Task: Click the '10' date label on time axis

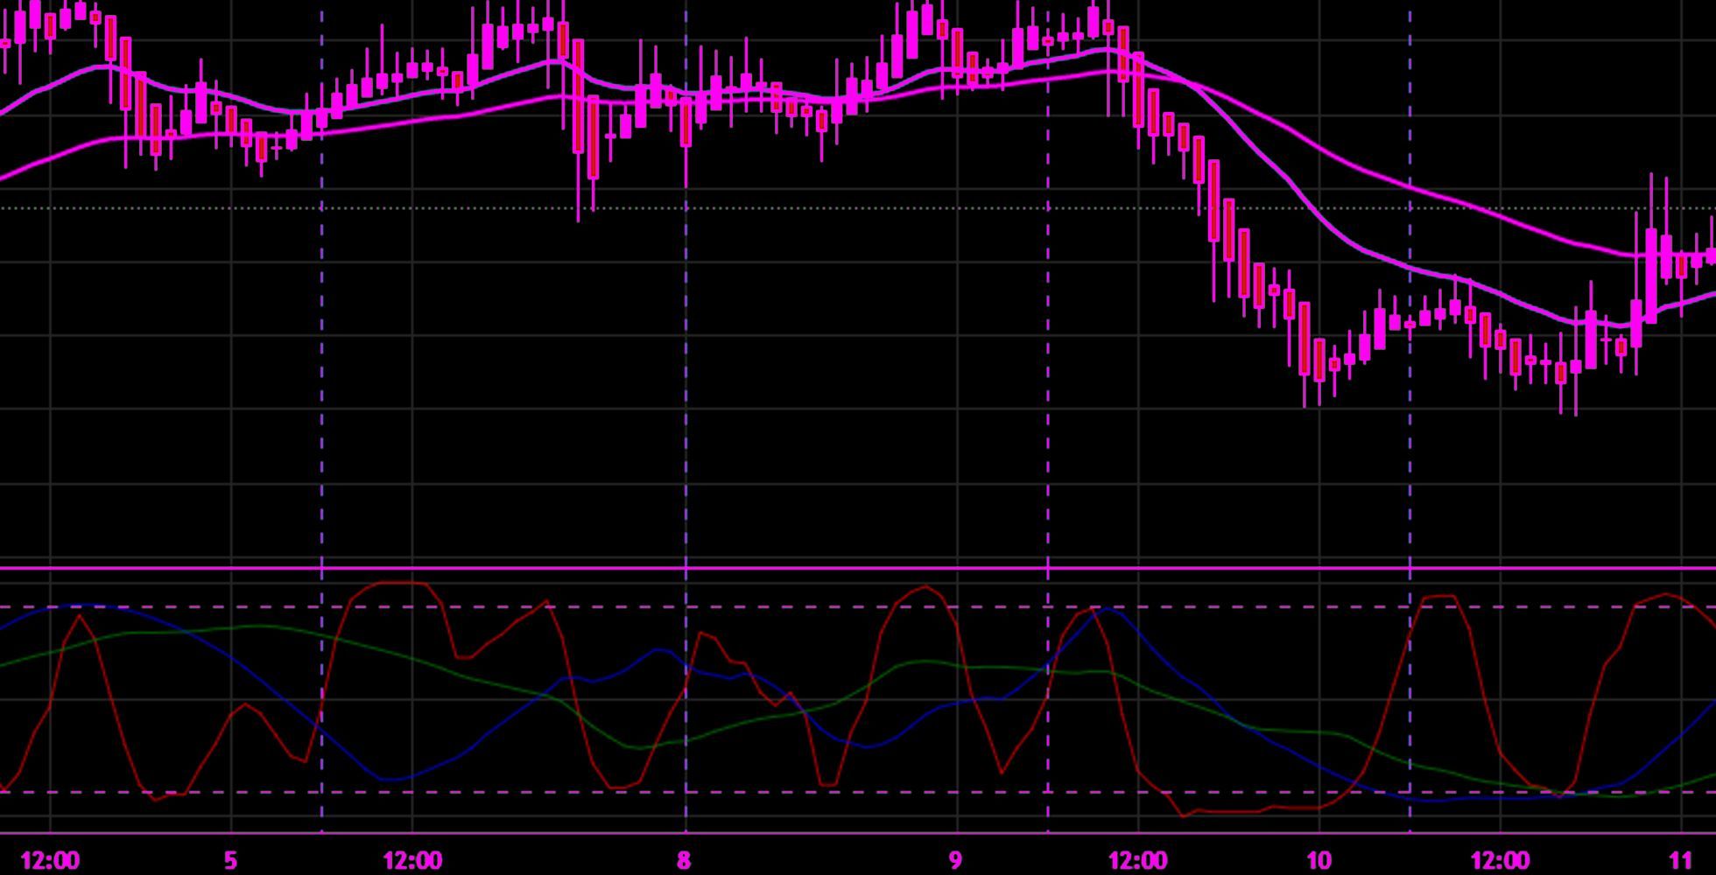Action: pyautogui.click(x=1319, y=861)
